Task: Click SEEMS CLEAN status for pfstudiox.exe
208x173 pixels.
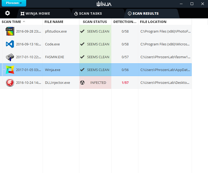Action: point(98,32)
